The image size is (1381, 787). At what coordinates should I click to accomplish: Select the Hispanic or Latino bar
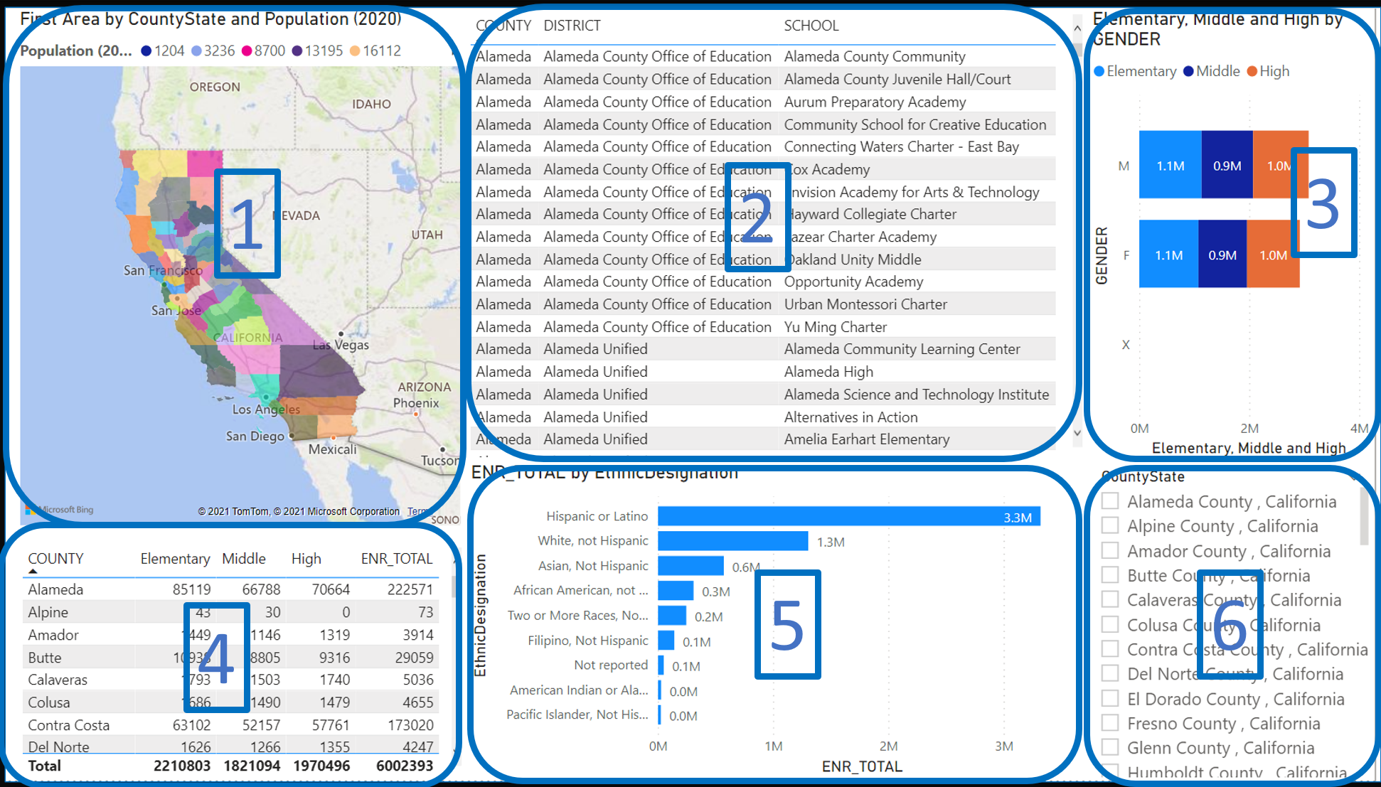click(848, 516)
